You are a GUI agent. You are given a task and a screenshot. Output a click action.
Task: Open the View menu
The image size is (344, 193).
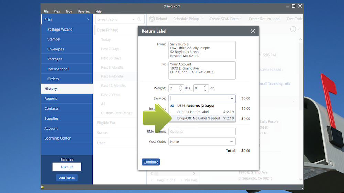click(57, 12)
